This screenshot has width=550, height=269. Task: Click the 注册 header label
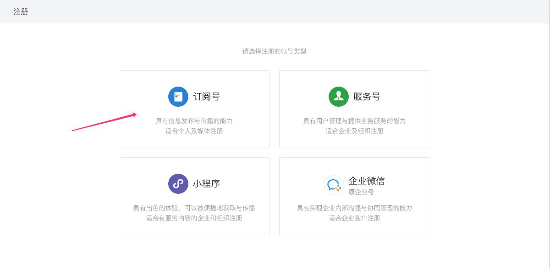coord(21,11)
